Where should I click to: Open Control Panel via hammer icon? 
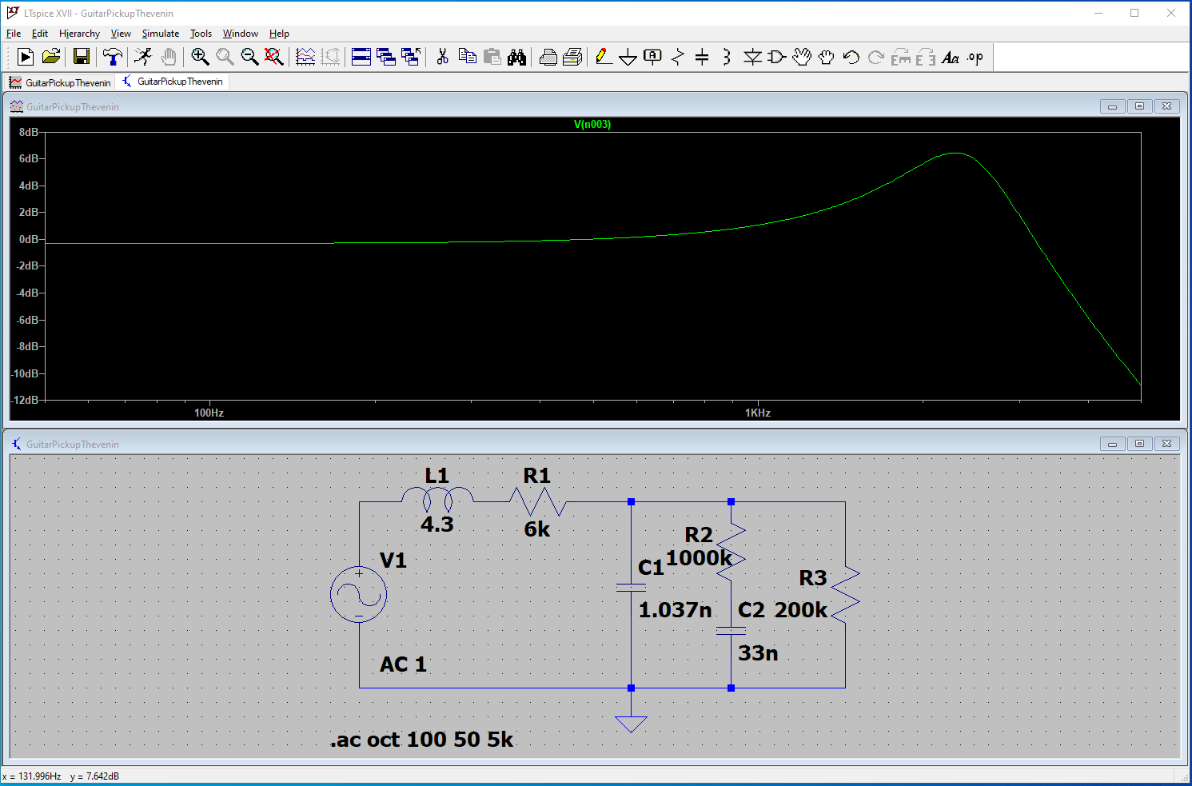coord(113,57)
